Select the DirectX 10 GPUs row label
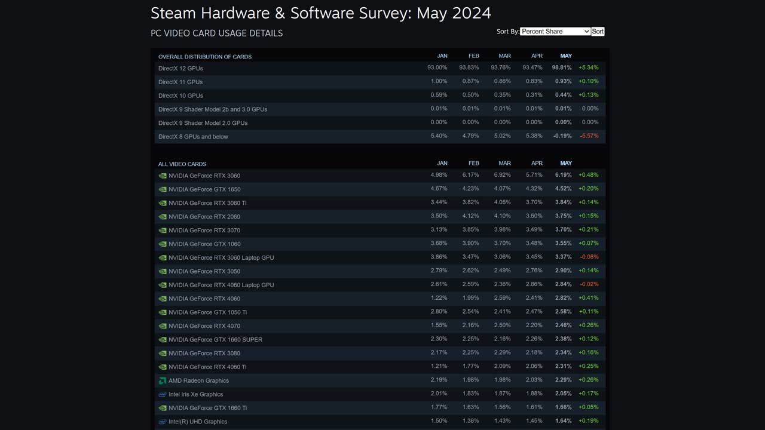The height and width of the screenshot is (430, 765). click(180, 96)
